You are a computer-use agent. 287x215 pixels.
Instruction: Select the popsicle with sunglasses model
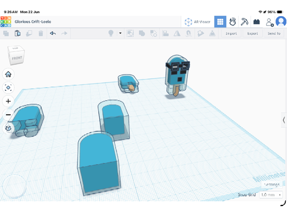point(176,76)
